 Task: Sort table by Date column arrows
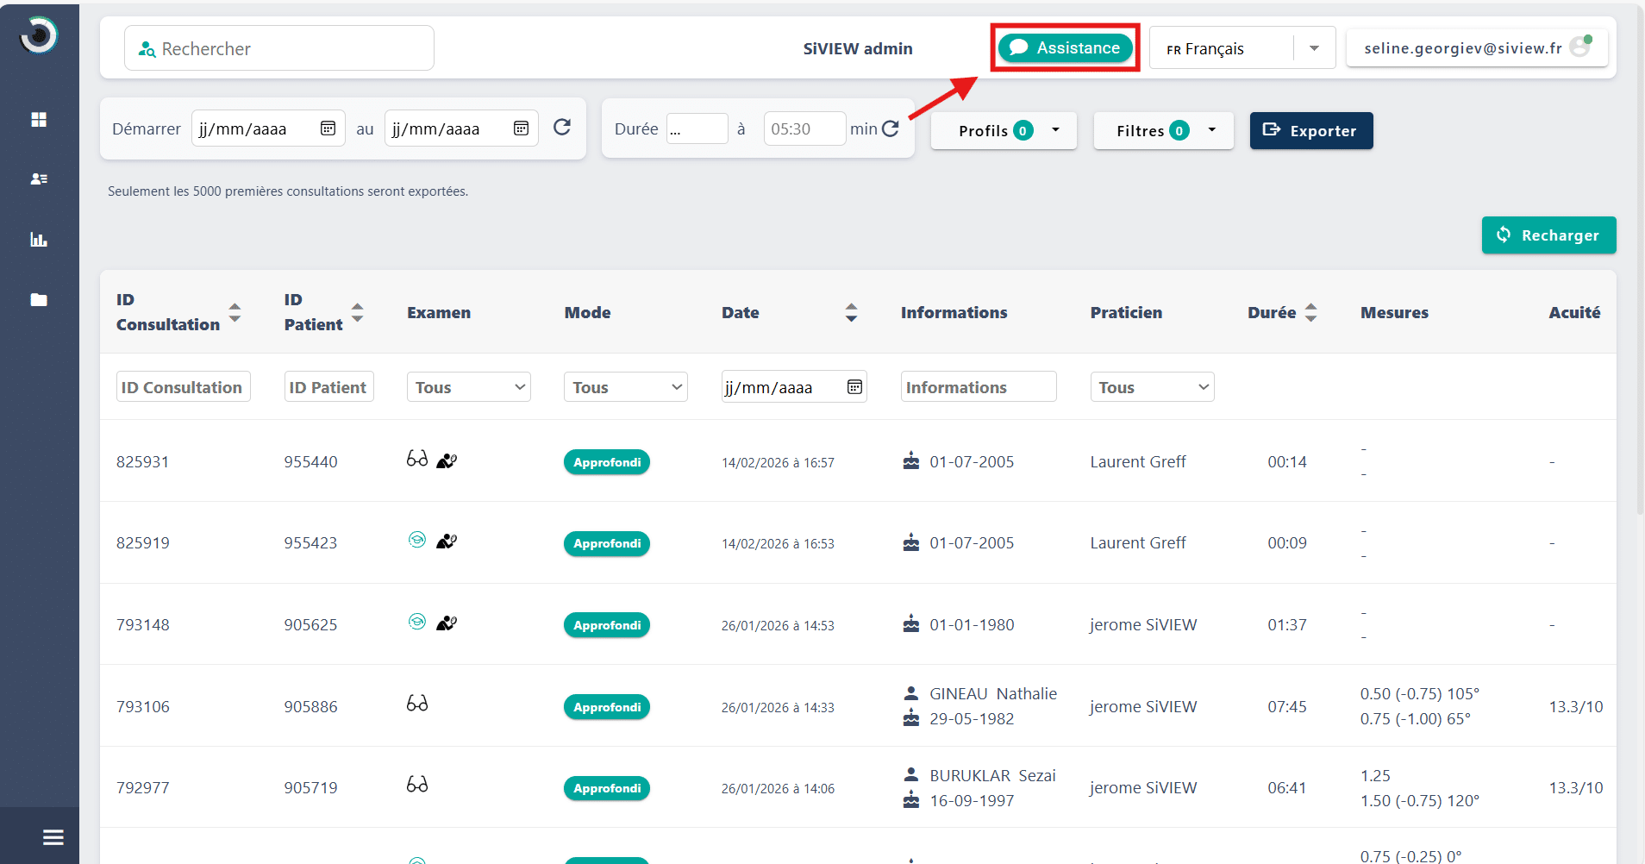pos(851,312)
